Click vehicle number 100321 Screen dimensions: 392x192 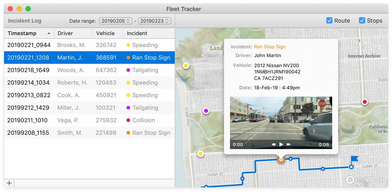pyautogui.click(x=106, y=108)
